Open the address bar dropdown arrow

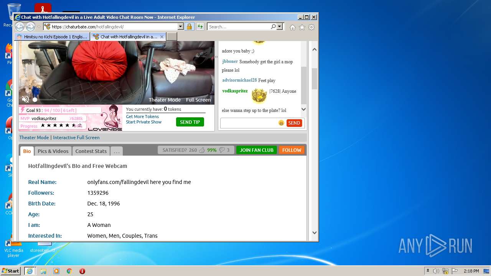(x=180, y=26)
